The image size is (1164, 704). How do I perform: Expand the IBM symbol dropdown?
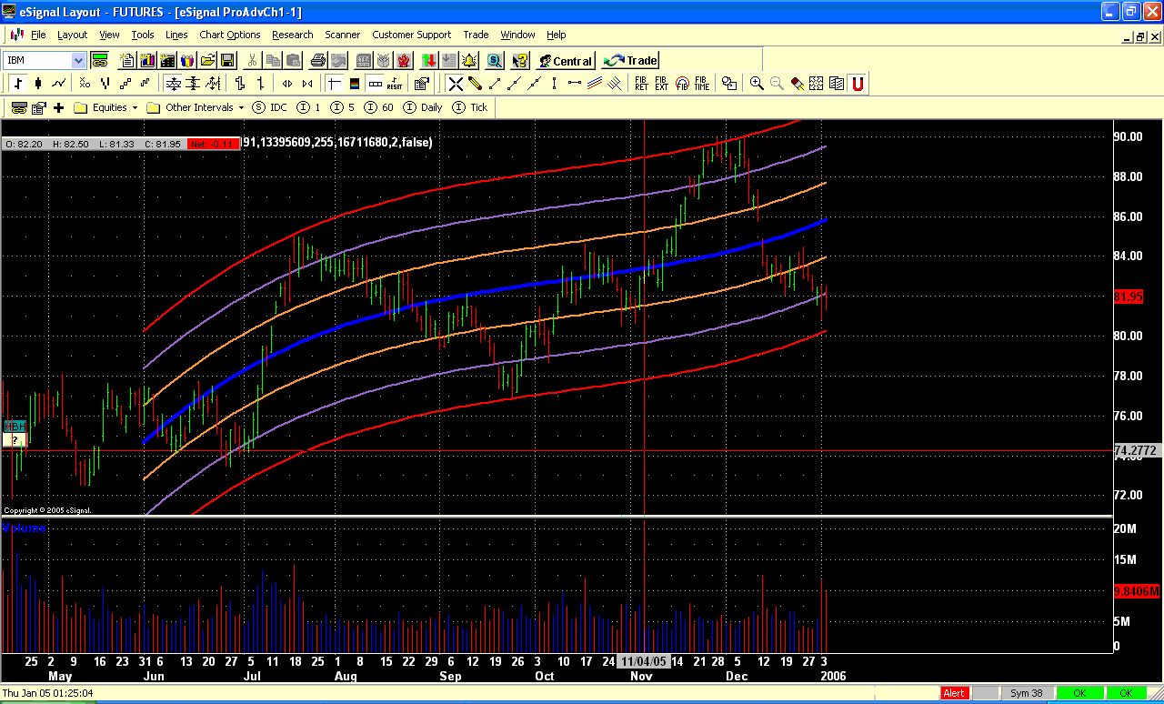point(78,61)
